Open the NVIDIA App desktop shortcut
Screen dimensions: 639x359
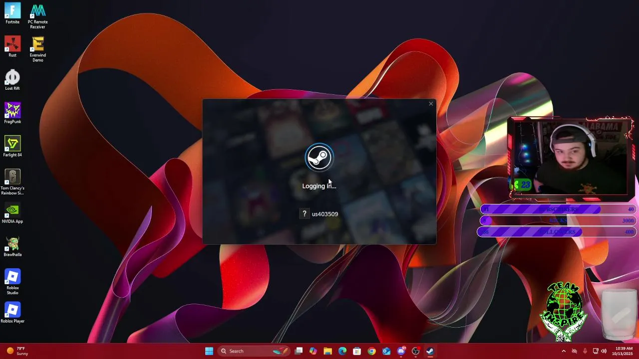pos(12,213)
